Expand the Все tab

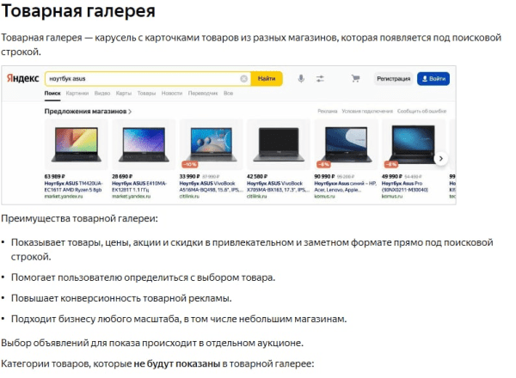(229, 94)
